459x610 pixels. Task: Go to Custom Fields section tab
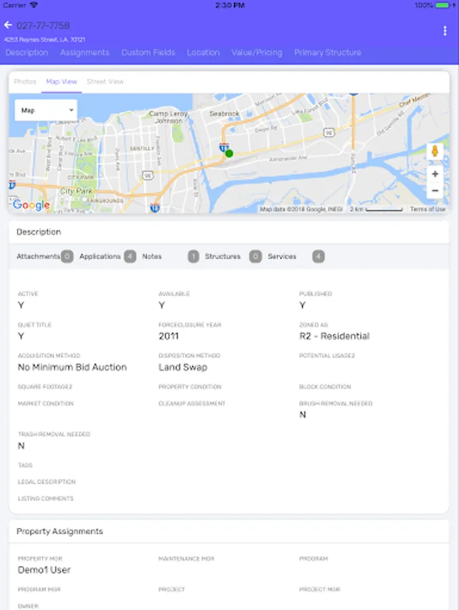148,52
